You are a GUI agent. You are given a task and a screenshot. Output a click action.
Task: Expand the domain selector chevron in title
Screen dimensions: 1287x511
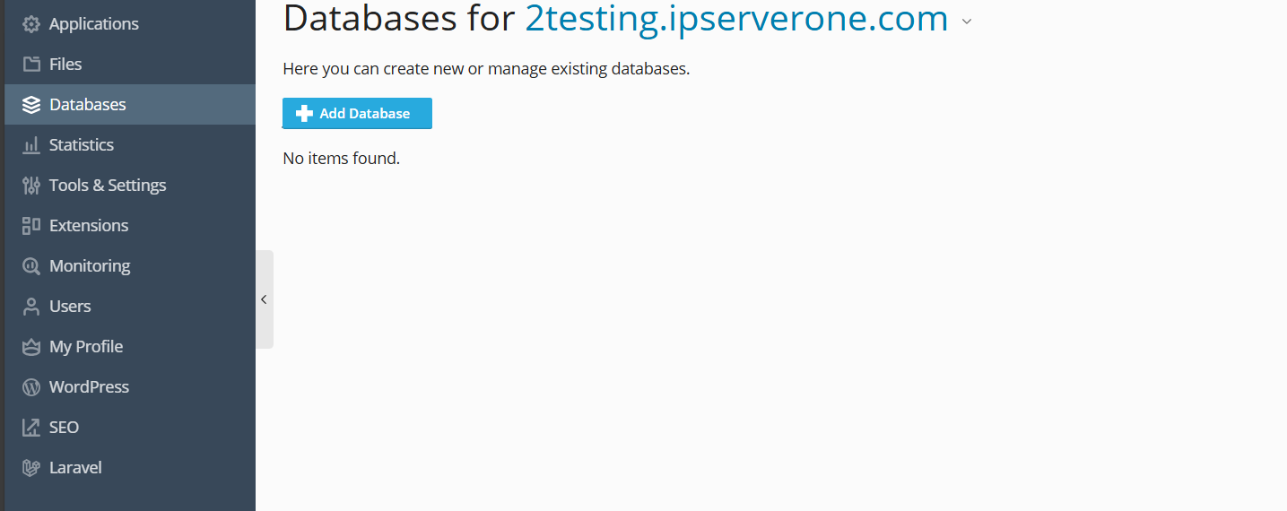point(967,22)
